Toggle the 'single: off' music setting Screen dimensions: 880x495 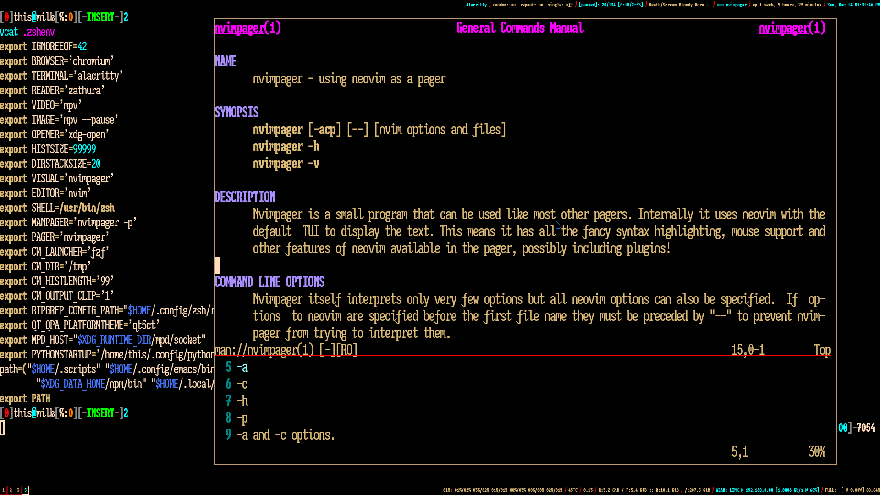[x=560, y=5]
